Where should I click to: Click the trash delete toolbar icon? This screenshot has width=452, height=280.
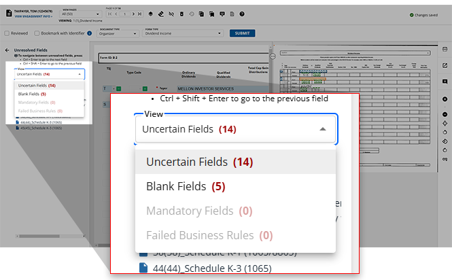click(181, 14)
